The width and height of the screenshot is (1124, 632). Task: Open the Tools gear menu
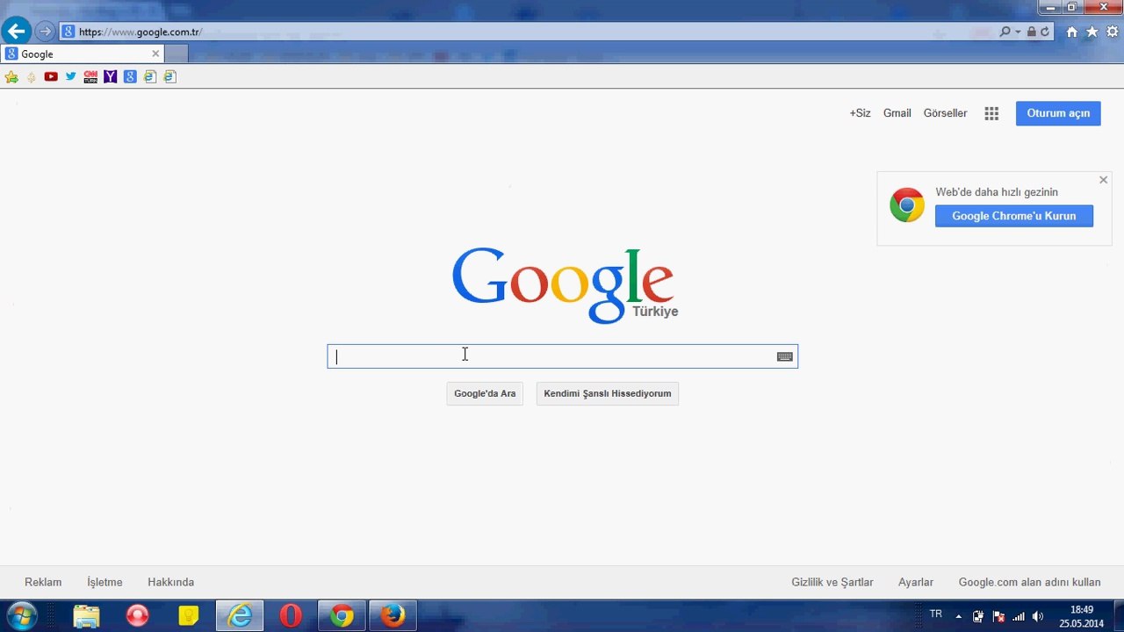click(x=1112, y=32)
